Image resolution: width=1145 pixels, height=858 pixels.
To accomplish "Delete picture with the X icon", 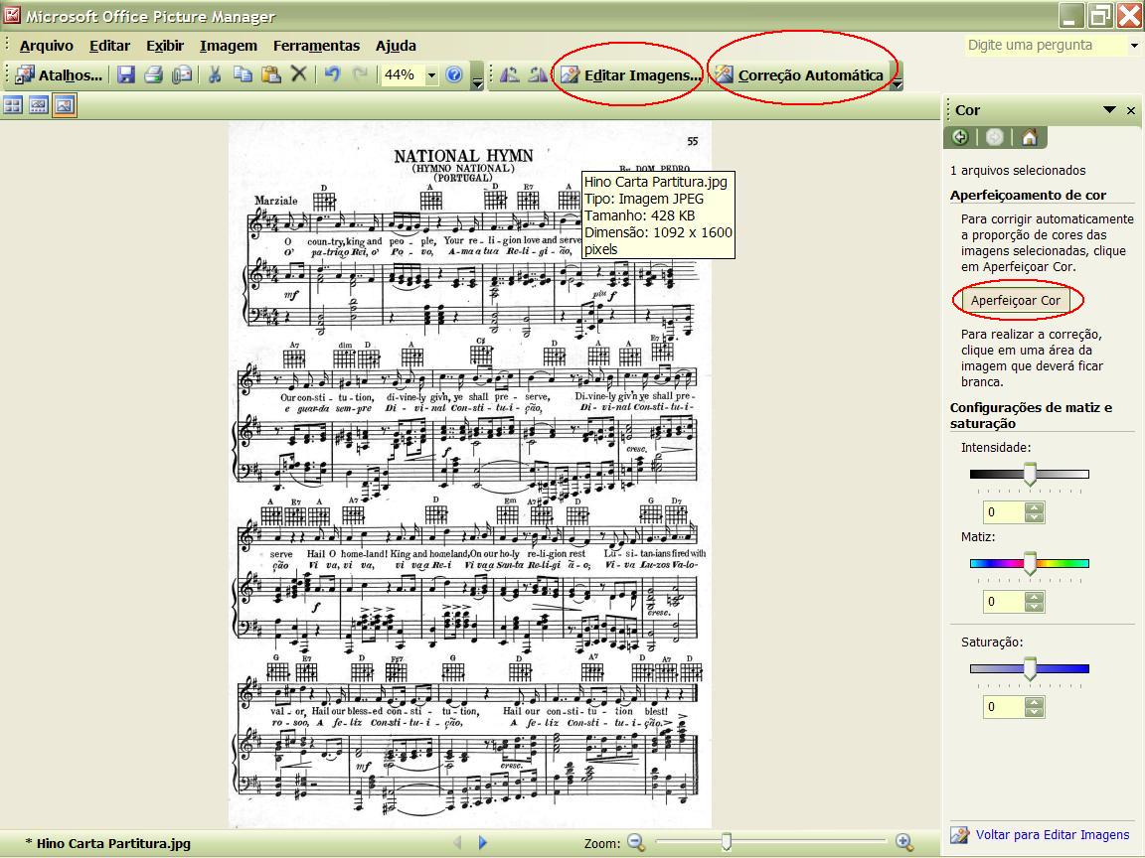I will click(298, 73).
